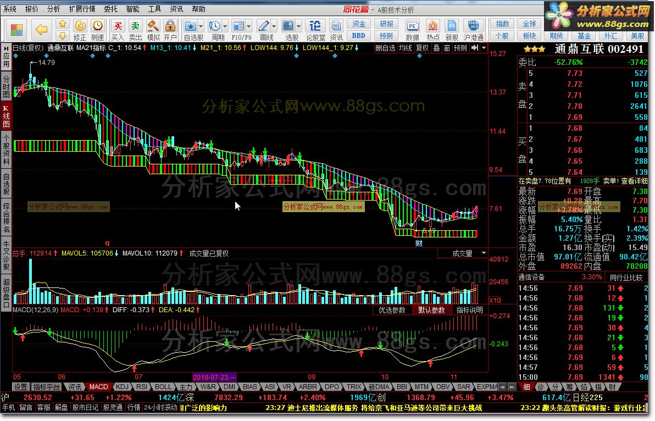
Task: Click the colorful home grid icon
Action: point(16,30)
